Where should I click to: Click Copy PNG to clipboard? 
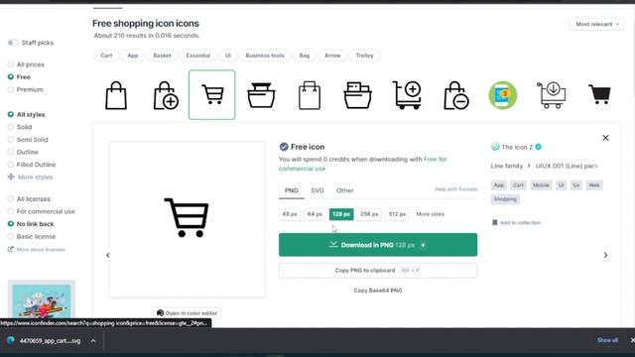click(x=378, y=271)
